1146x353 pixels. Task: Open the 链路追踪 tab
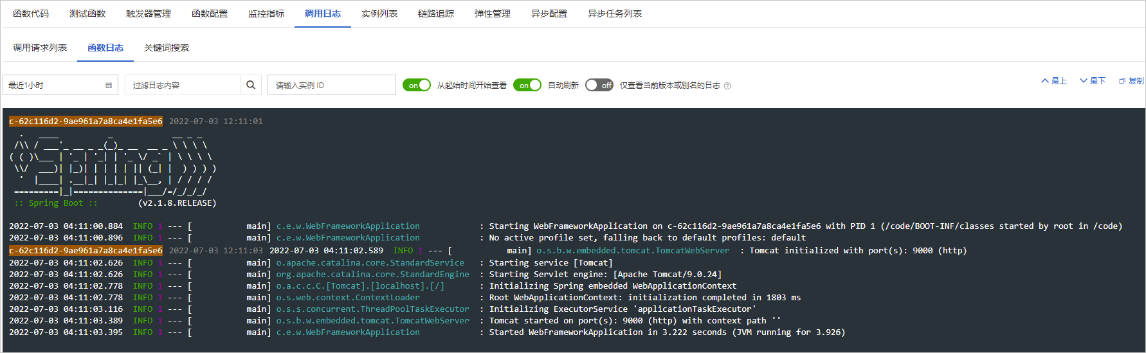click(x=436, y=14)
